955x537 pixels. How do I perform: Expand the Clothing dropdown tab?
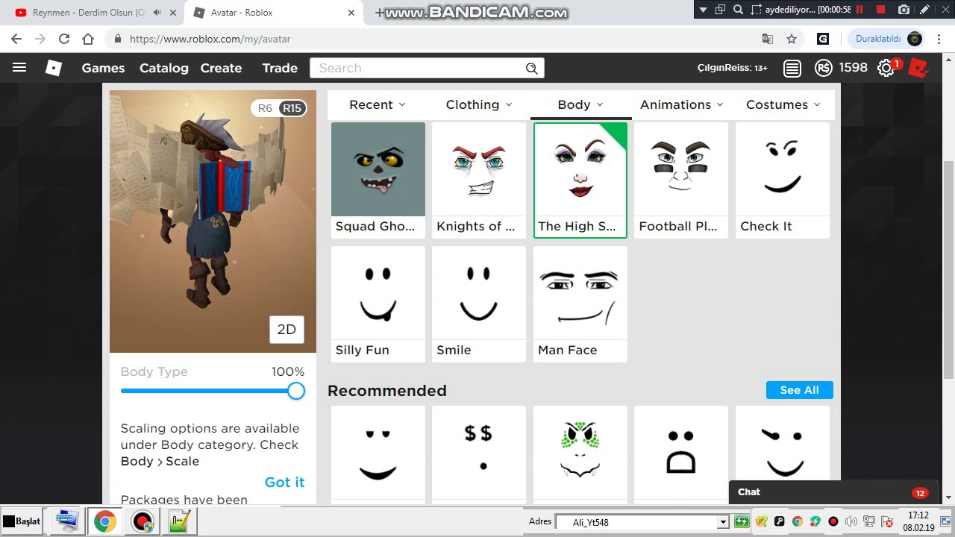[x=479, y=104]
